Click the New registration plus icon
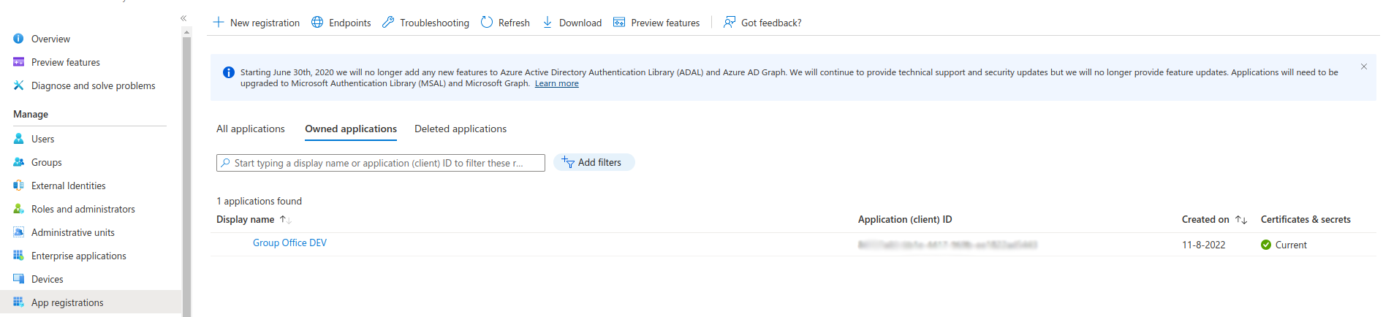The width and height of the screenshot is (1383, 317). [x=218, y=22]
